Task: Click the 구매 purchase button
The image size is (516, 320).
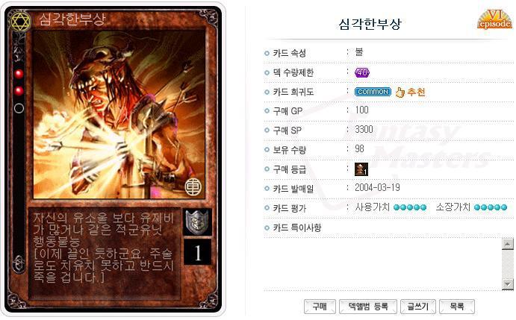Action: tap(320, 307)
